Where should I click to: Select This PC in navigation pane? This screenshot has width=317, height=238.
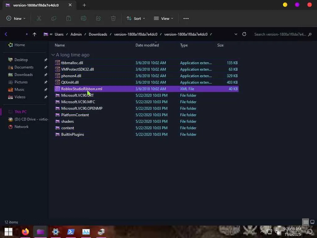point(18,112)
